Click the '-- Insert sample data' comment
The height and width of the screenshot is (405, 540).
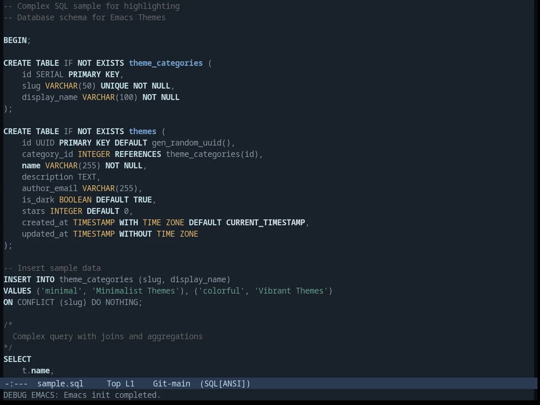tap(52, 268)
